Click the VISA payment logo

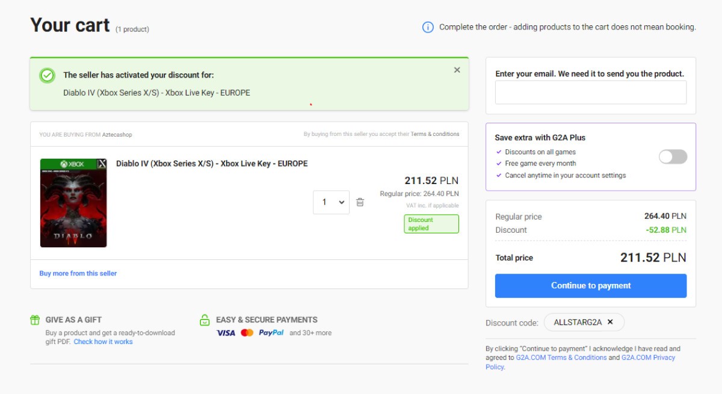pyautogui.click(x=226, y=333)
